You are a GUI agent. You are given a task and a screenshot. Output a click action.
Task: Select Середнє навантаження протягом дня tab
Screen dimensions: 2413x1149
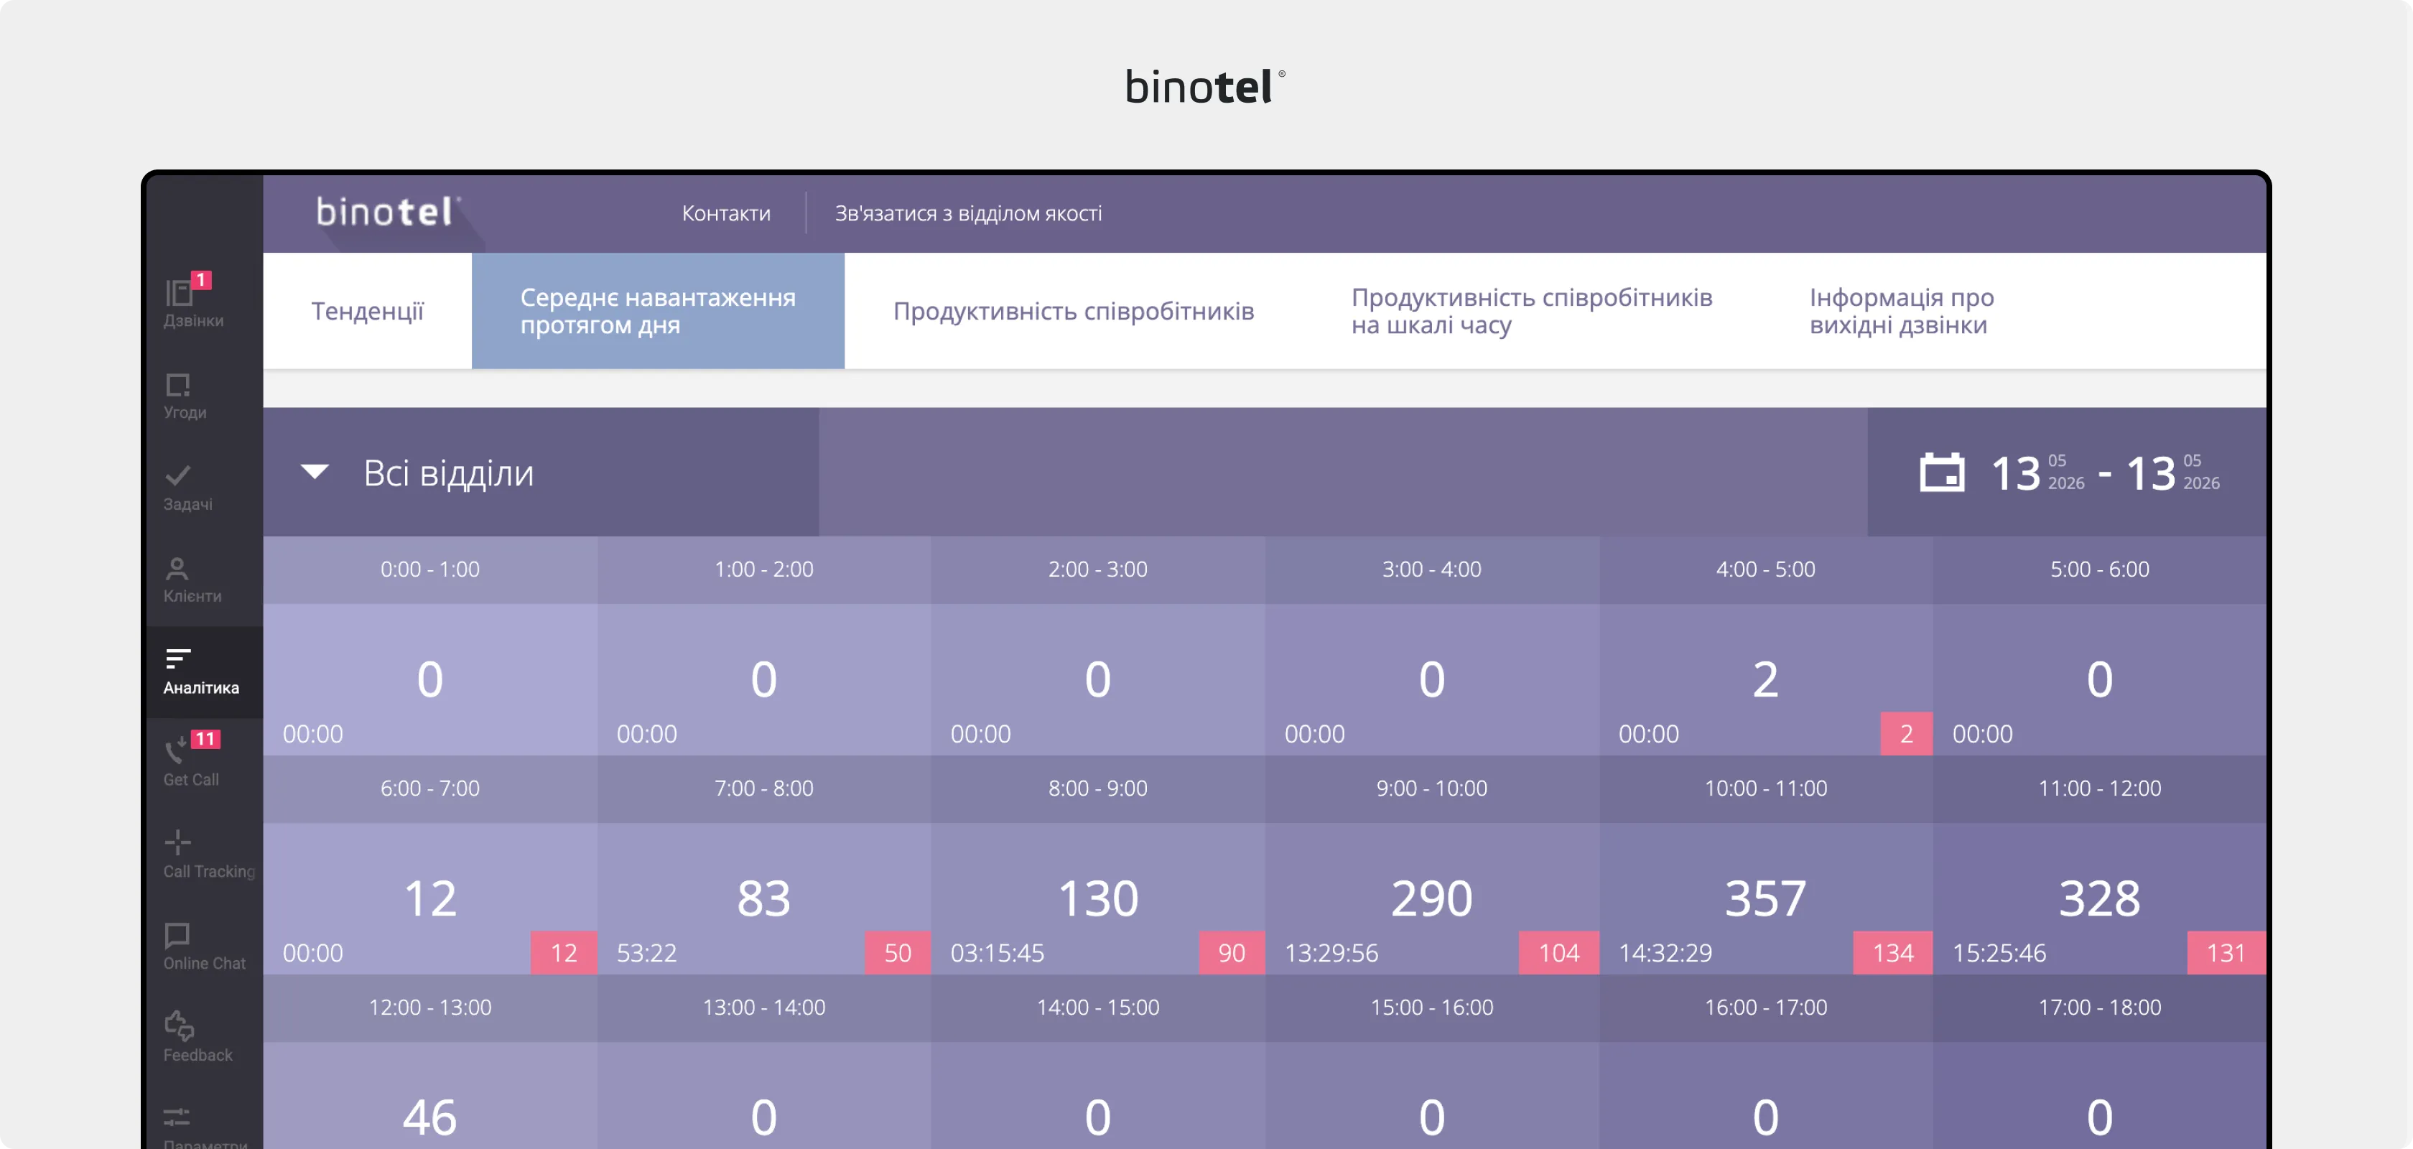pos(658,311)
